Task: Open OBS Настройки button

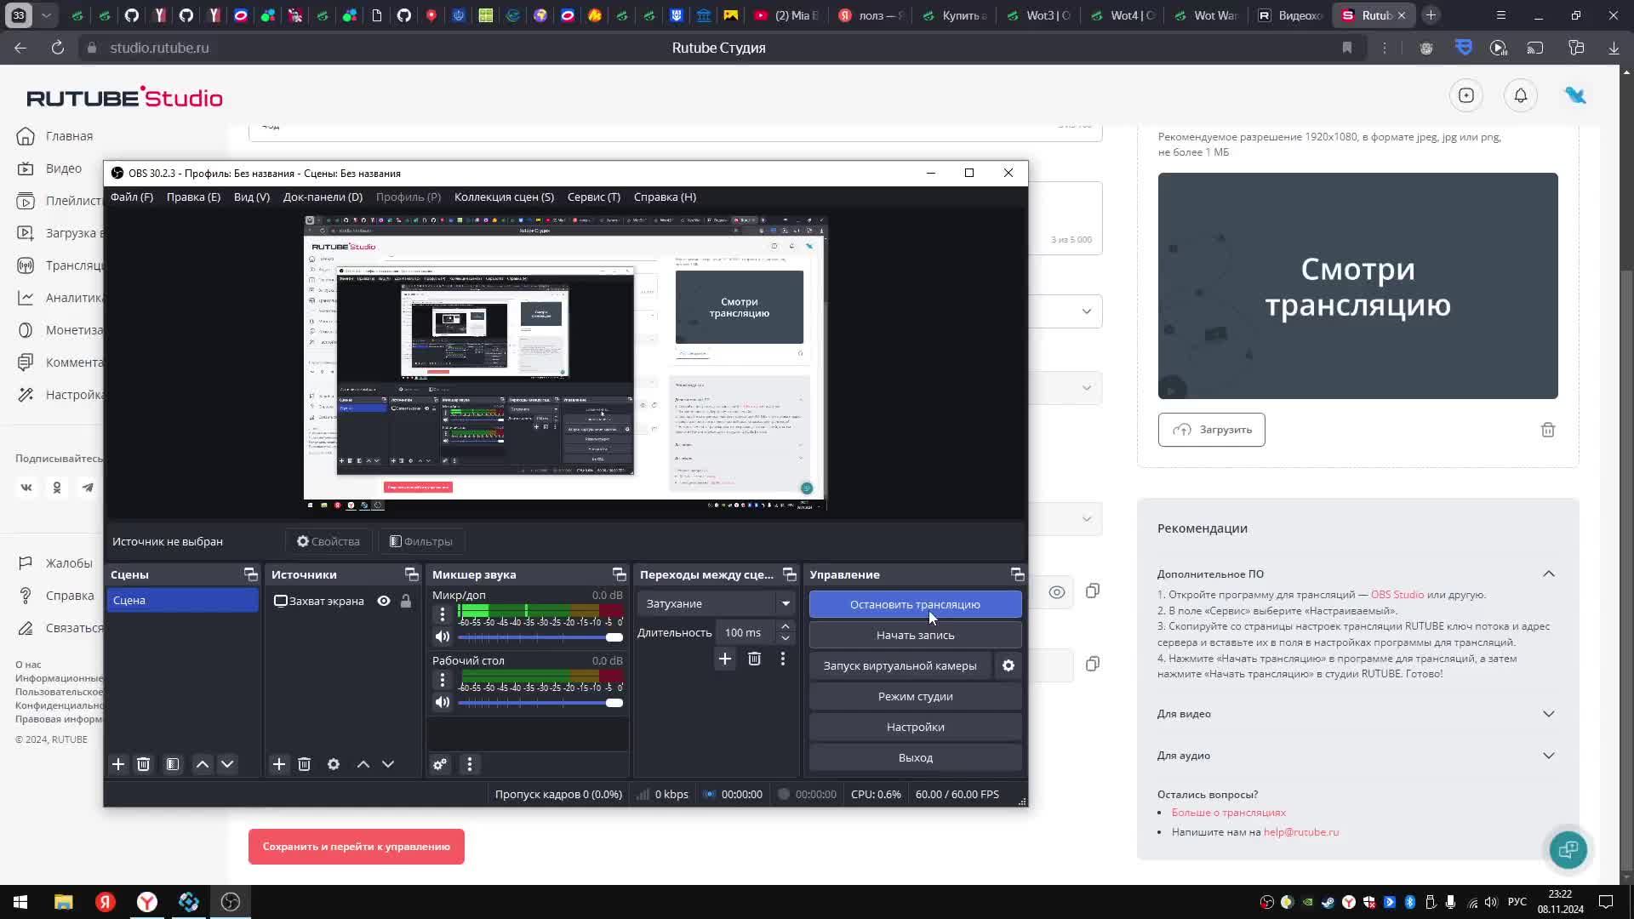Action: pyautogui.click(x=915, y=727)
